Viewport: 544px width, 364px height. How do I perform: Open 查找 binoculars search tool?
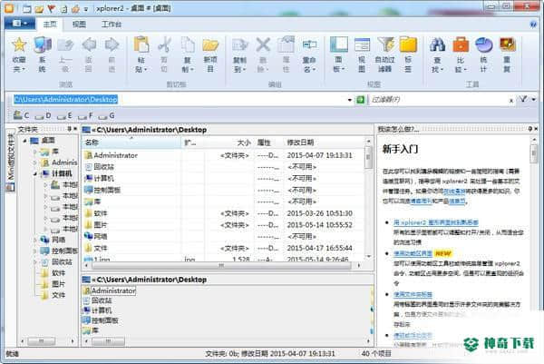(438, 54)
